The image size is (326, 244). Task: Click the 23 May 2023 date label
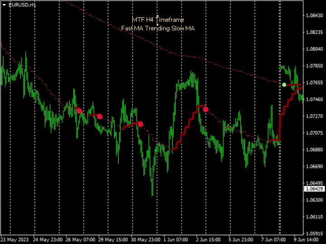[x=15, y=240]
